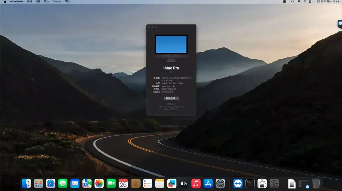Launch Reminders from the dock
The image size is (342, 191).
[147, 183]
